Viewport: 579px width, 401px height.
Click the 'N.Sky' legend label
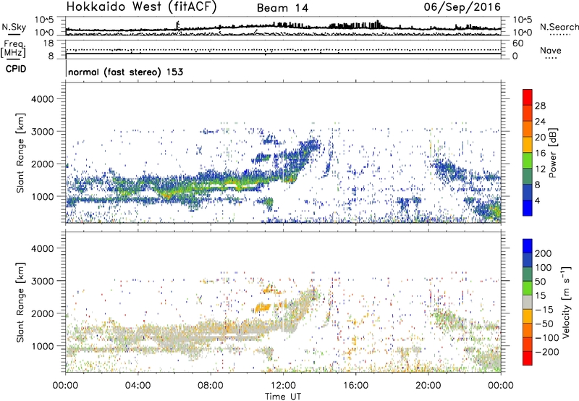click(14, 27)
